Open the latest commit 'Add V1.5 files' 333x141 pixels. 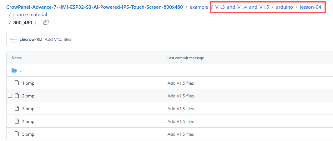click(58, 39)
